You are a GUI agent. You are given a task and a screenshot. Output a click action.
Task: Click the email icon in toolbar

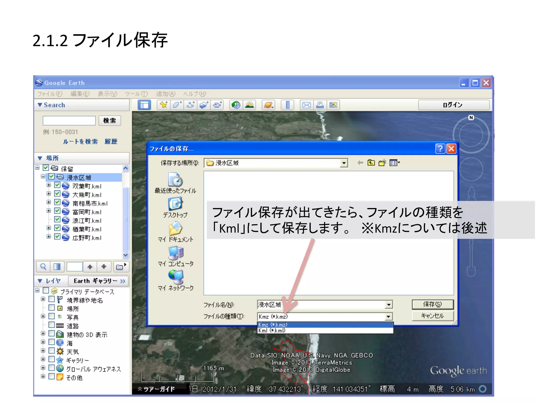306,105
